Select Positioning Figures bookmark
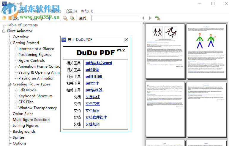This screenshot has height=146, width=229. [x=35, y=55]
